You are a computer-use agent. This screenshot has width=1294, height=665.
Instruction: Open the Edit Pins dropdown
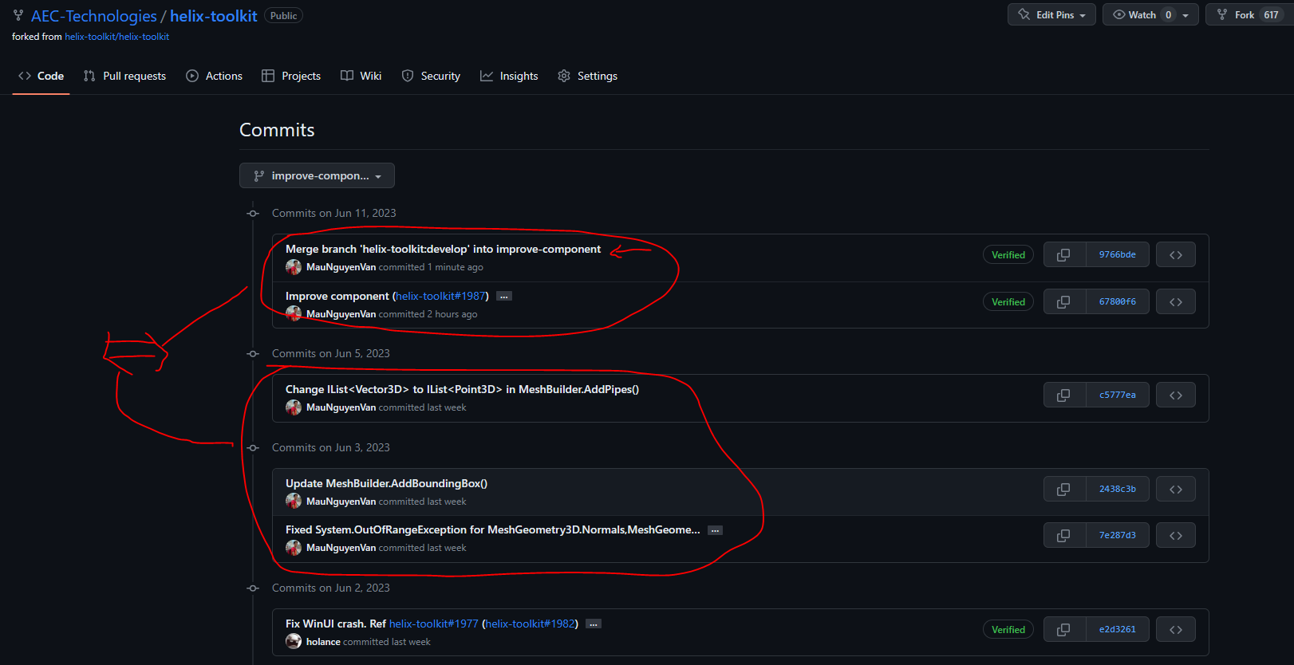click(x=1051, y=15)
